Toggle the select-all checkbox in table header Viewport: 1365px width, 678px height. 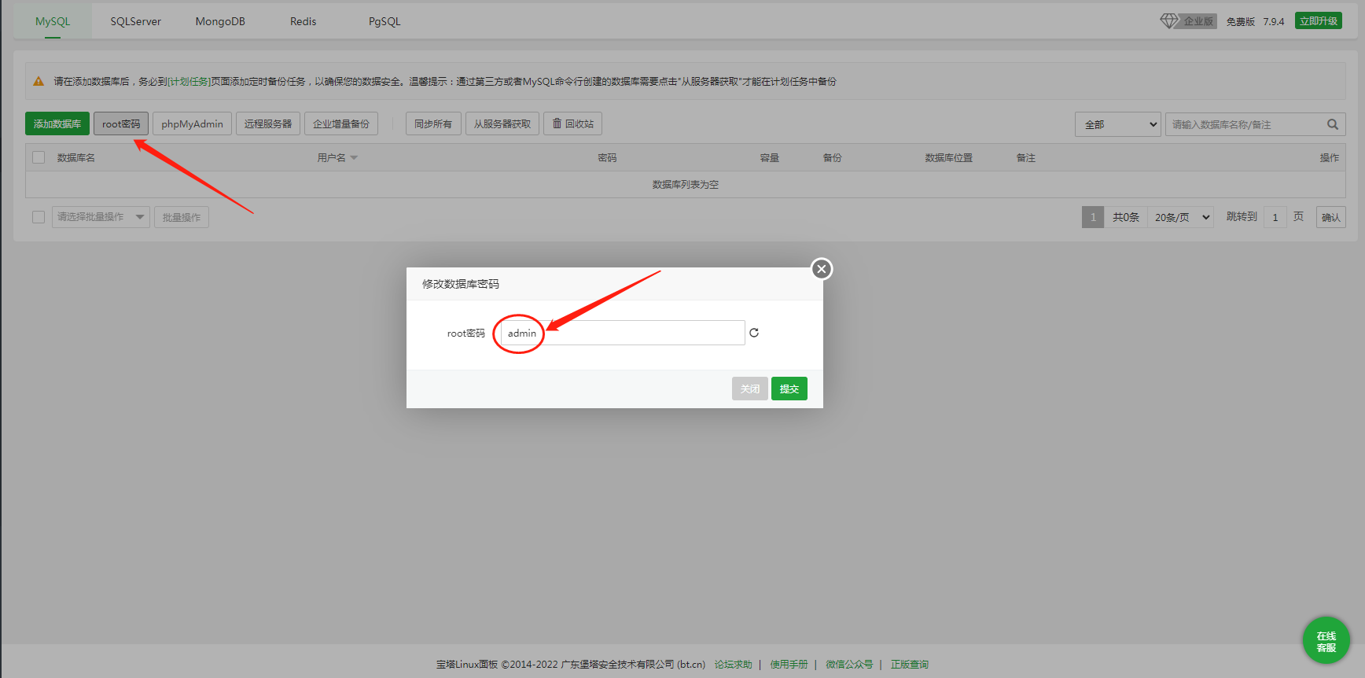[x=39, y=157]
